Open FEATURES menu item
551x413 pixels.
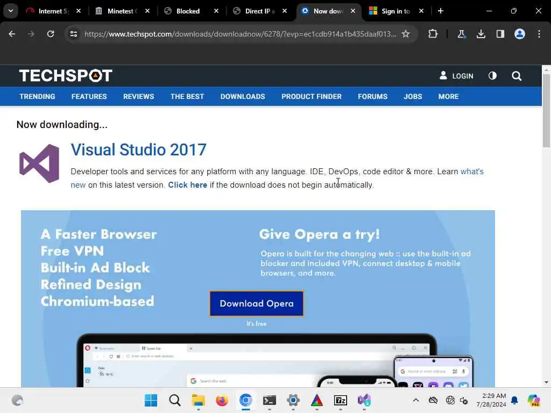pyautogui.click(x=89, y=96)
